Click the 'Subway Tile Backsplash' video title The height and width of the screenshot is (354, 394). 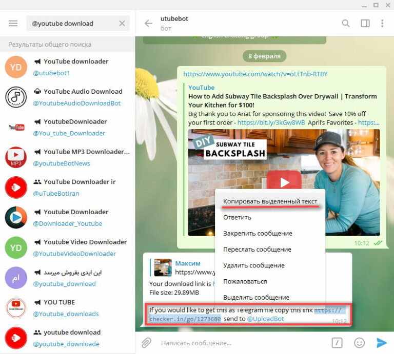pyautogui.click(x=283, y=100)
